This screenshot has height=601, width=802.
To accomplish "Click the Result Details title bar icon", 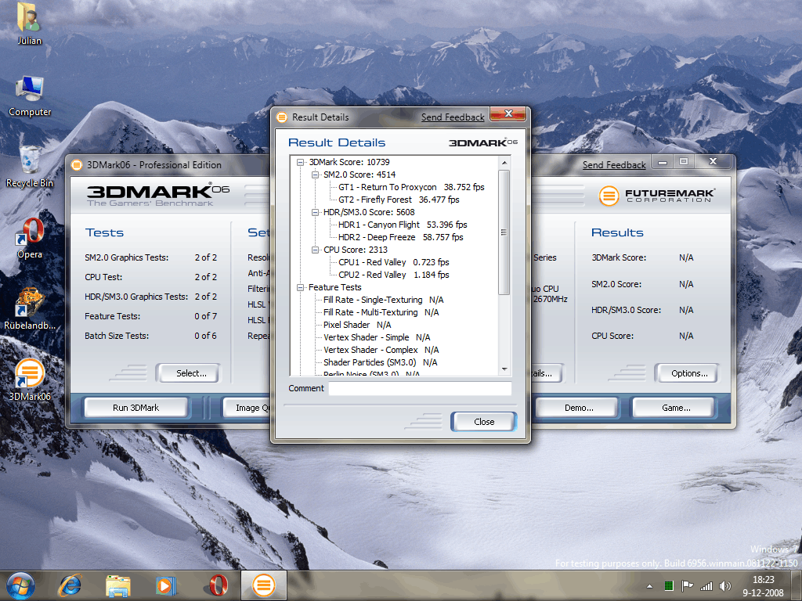I will pos(282,117).
